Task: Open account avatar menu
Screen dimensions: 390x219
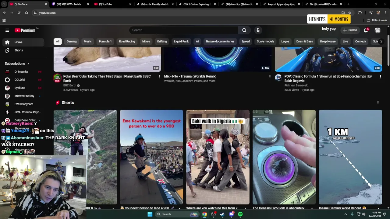Action: coord(378,30)
